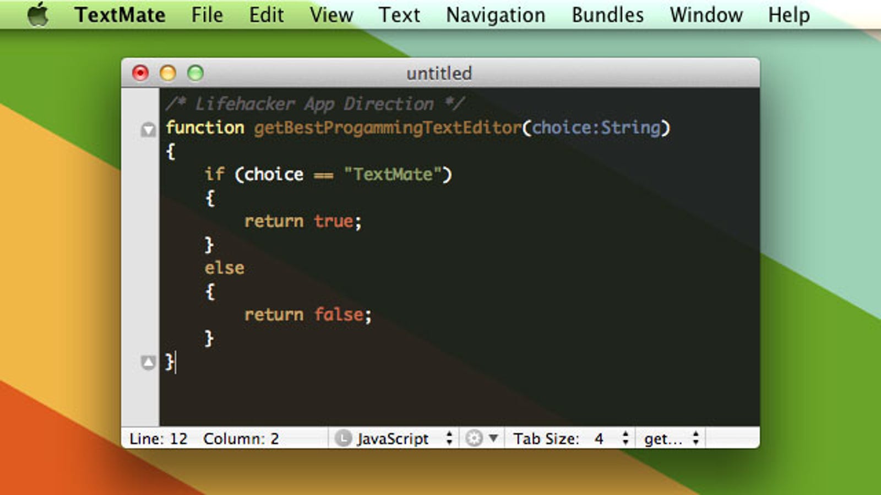The height and width of the screenshot is (495, 881).
Task: Click the Column: 2 status indicator
Action: (241, 438)
